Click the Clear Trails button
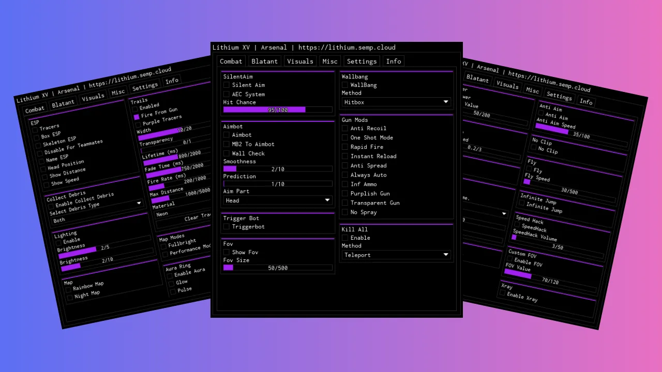Screen dimensions: 662x372 [x=194, y=218]
